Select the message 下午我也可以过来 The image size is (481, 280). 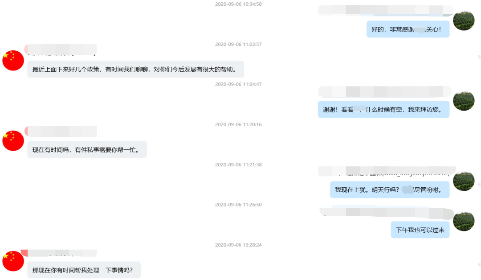(420, 230)
